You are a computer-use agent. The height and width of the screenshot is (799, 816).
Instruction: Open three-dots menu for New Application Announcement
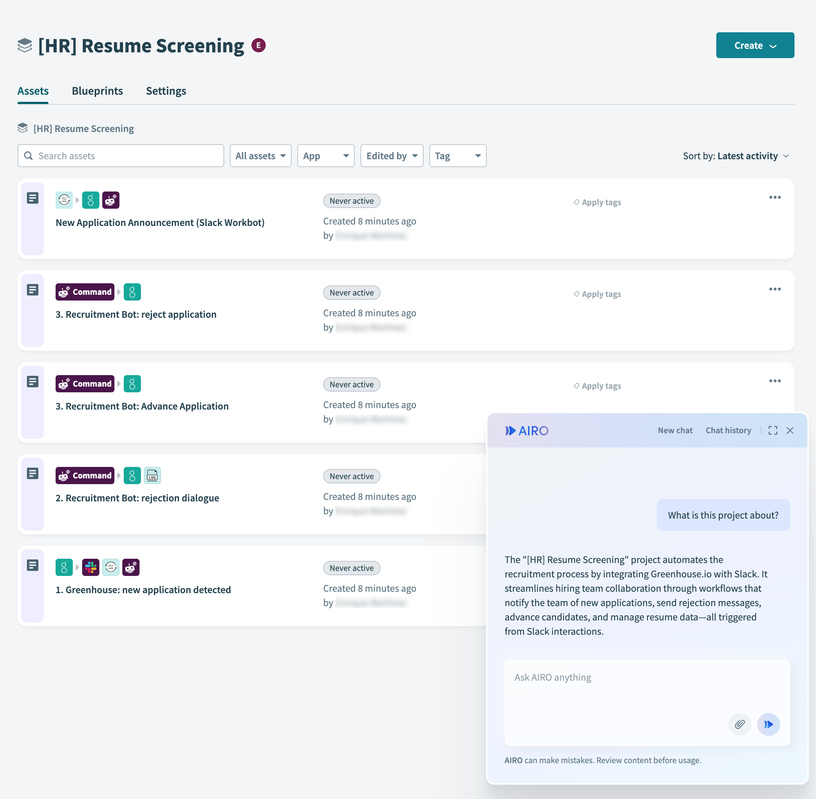coord(775,197)
